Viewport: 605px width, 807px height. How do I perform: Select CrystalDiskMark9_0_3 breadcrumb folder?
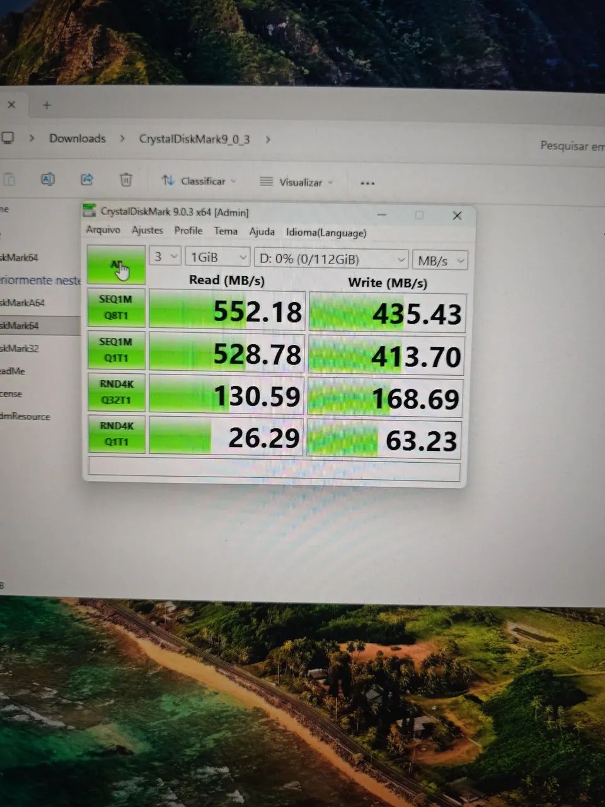(x=194, y=139)
